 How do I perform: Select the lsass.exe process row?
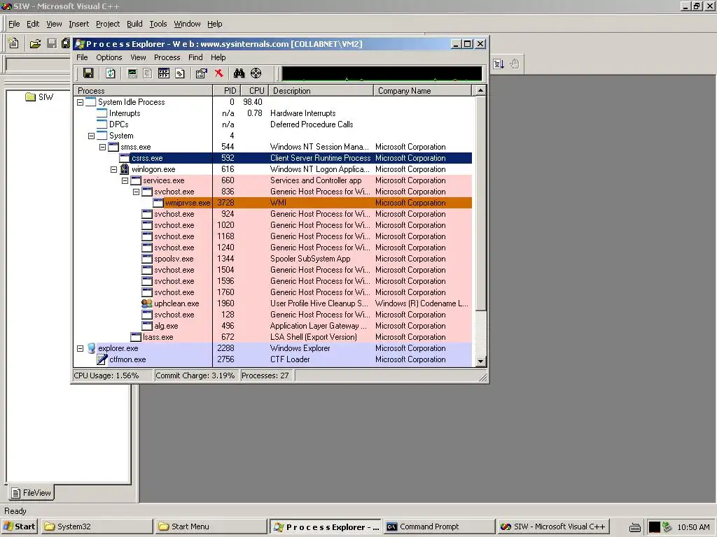pyautogui.click(x=272, y=337)
